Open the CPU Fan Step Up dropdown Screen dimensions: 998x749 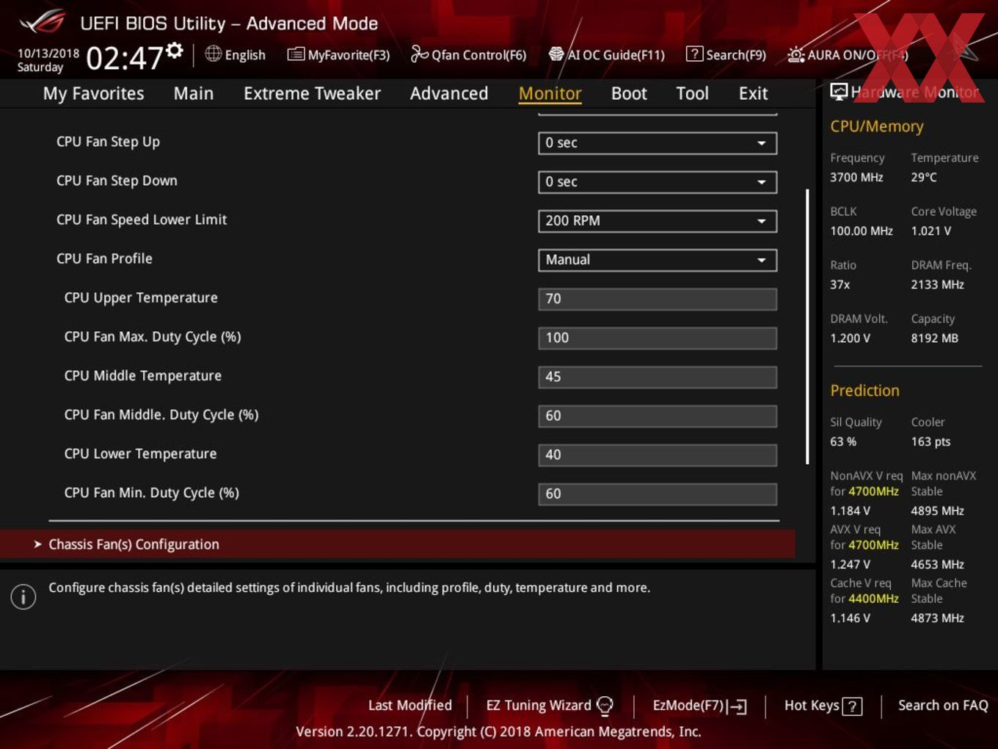click(x=658, y=143)
